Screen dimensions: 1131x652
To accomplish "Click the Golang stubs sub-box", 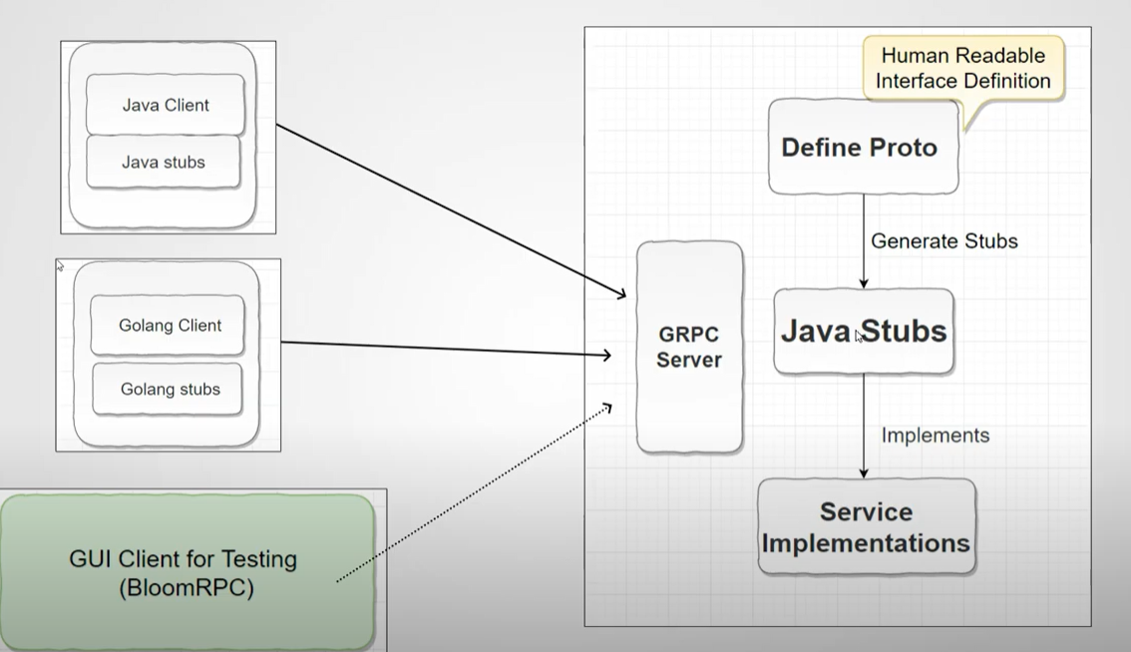I will point(167,389).
